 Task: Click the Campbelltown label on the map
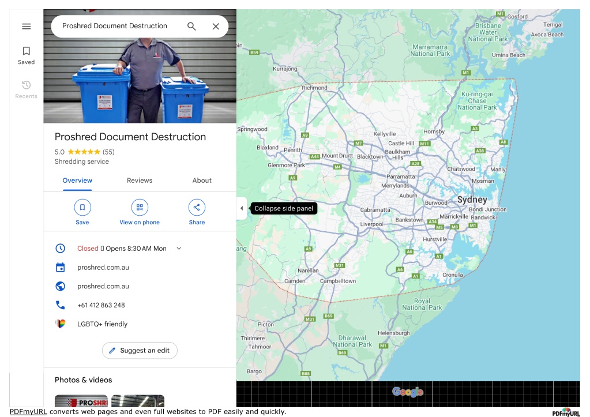point(338,281)
